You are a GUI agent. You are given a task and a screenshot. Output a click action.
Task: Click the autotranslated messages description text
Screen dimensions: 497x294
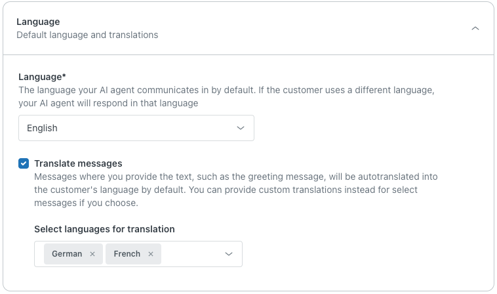pos(236,190)
